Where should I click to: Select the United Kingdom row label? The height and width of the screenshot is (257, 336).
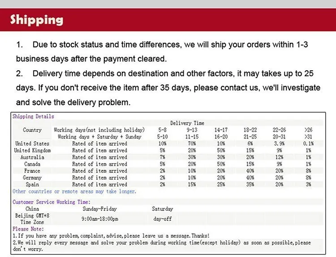click(32, 150)
